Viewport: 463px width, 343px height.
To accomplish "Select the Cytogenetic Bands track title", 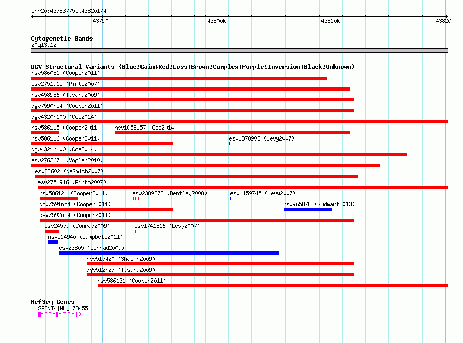I will point(62,39).
